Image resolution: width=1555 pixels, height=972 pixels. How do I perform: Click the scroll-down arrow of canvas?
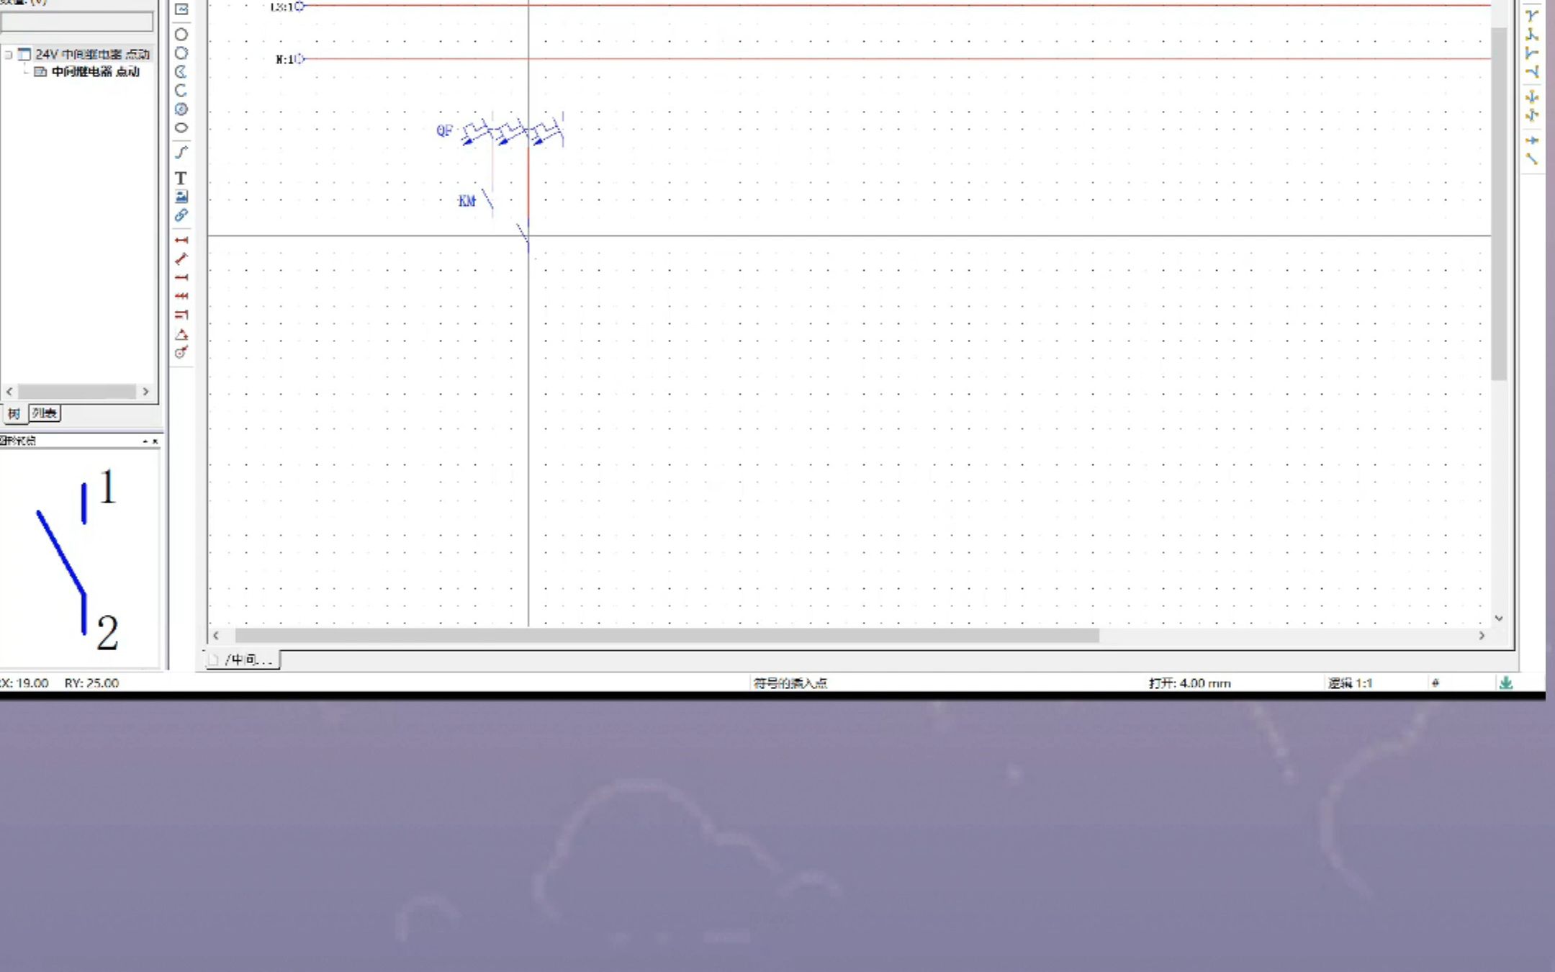[1499, 618]
